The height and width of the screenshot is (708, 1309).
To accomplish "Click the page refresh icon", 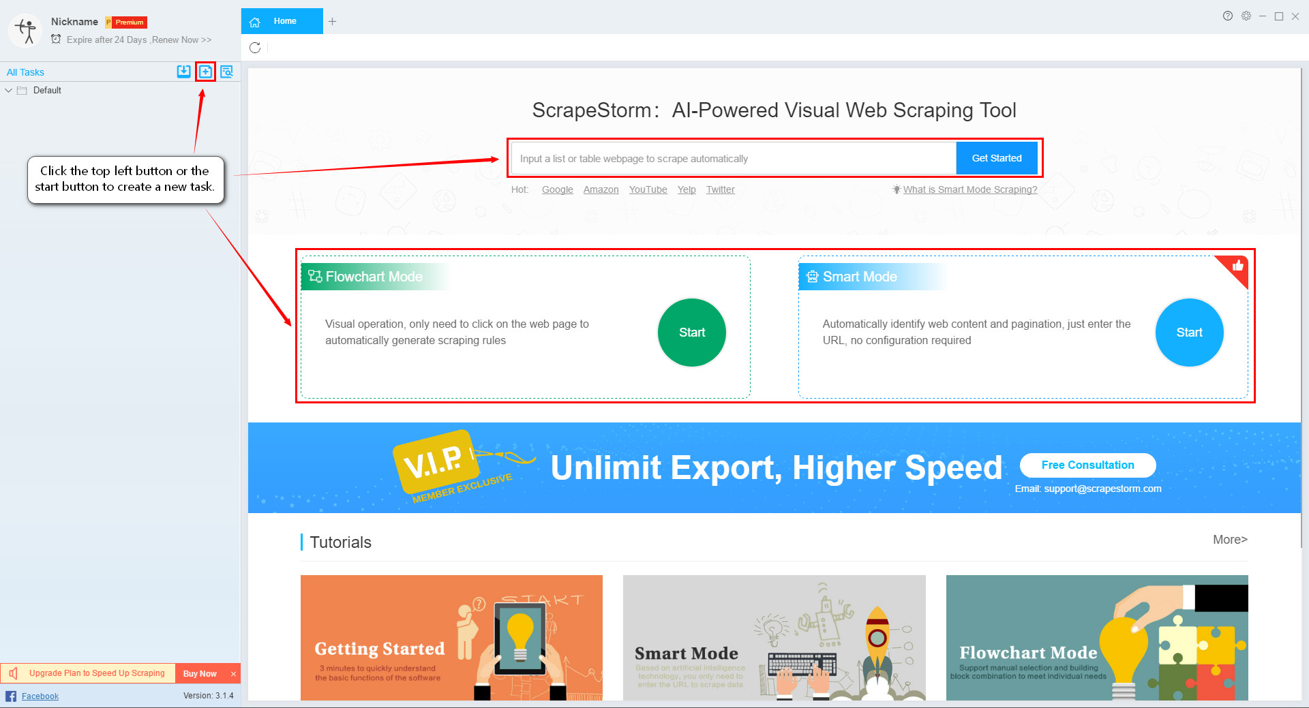I will click(255, 48).
